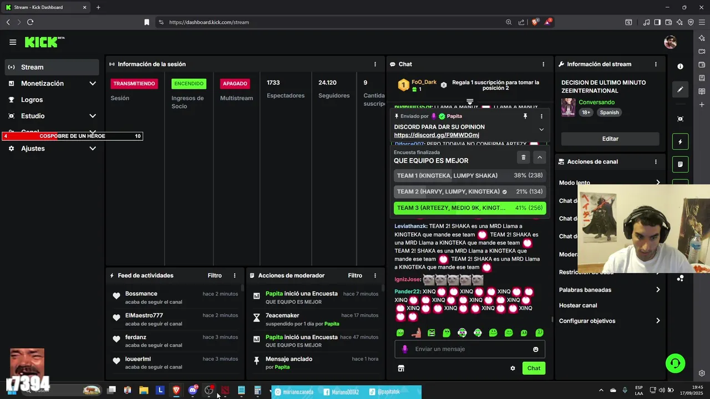Click the Conversando category link
Viewport: 710px width, 399px height.
596,103
